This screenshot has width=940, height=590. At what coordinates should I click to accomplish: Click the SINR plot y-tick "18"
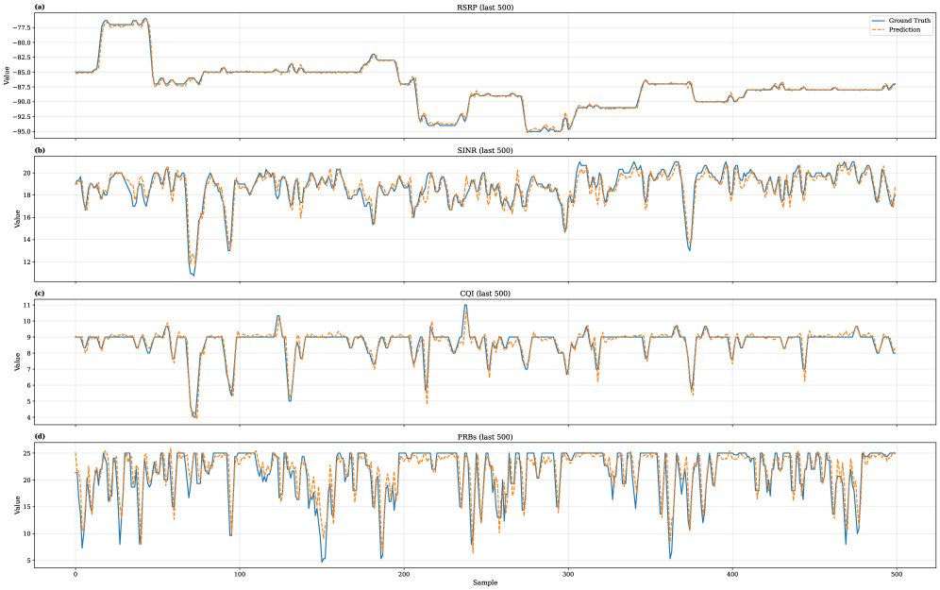point(26,195)
